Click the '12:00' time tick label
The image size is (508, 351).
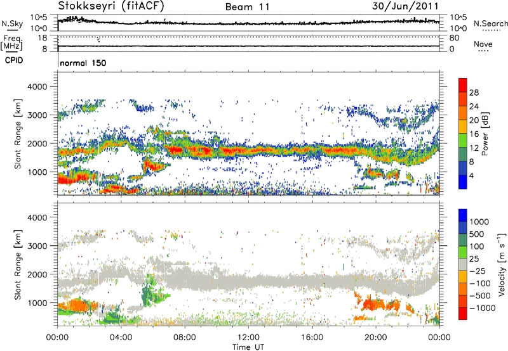[x=248, y=338]
